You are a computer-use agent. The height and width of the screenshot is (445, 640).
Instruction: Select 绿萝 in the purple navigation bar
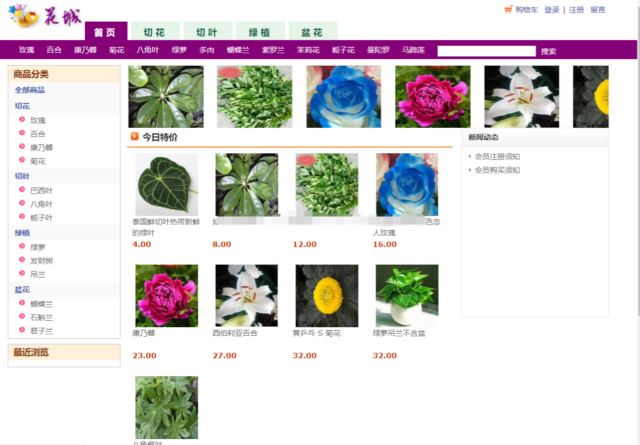click(179, 50)
